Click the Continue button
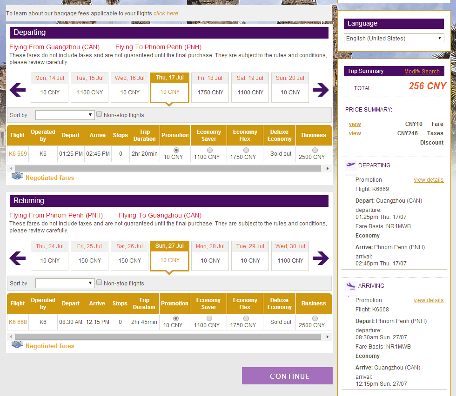This screenshot has width=456, height=396. [287, 376]
